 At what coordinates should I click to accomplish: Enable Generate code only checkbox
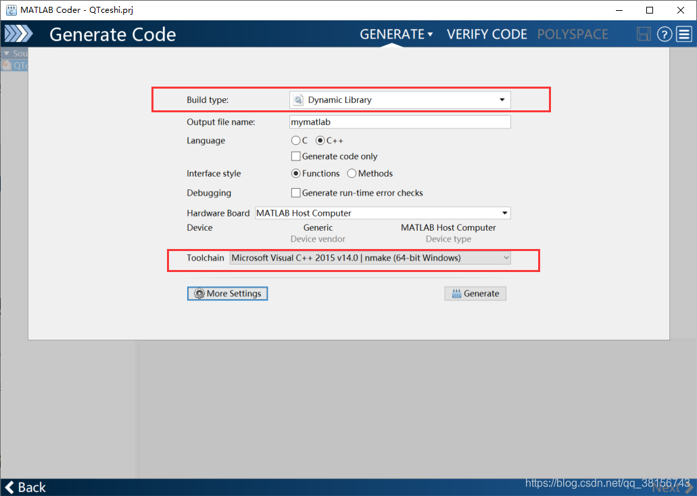(295, 156)
